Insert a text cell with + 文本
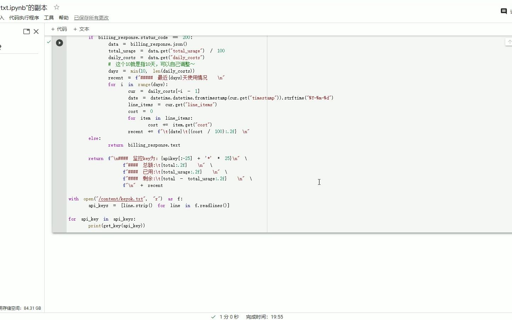 point(81,29)
